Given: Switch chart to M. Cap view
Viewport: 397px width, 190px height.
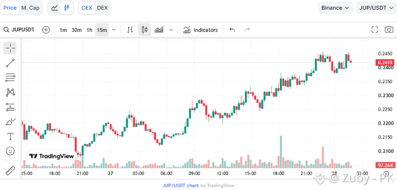Looking at the screenshot, I should point(31,8).
